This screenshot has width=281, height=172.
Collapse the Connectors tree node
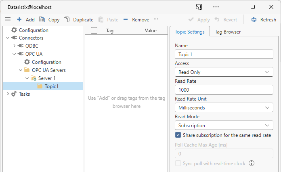pyautogui.click(x=8, y=38)
